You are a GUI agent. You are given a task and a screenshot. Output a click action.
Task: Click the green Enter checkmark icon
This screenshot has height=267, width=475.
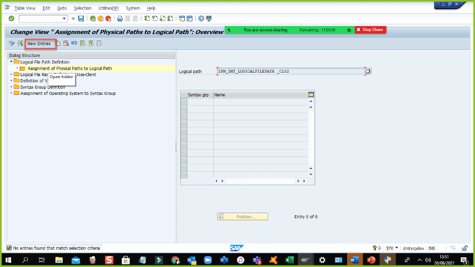pos(11,19)
